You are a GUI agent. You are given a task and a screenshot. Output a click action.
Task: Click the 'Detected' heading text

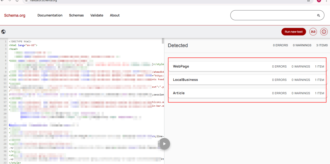(x=178, y=45)
